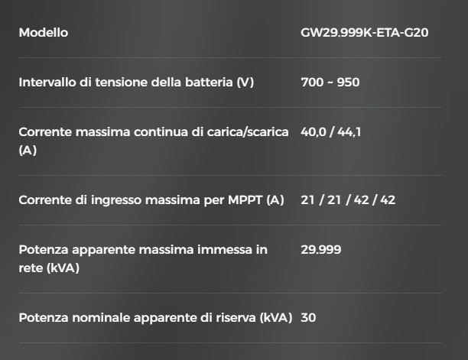This screenshot has width=468, height=360.
Task: Select the 700 lower voltage value
Action: coord(312,83)
